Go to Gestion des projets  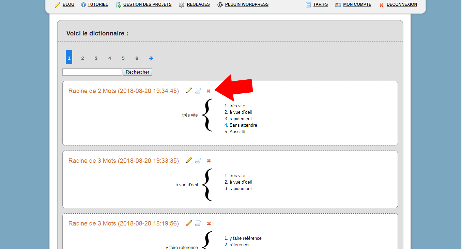[148, 4]
